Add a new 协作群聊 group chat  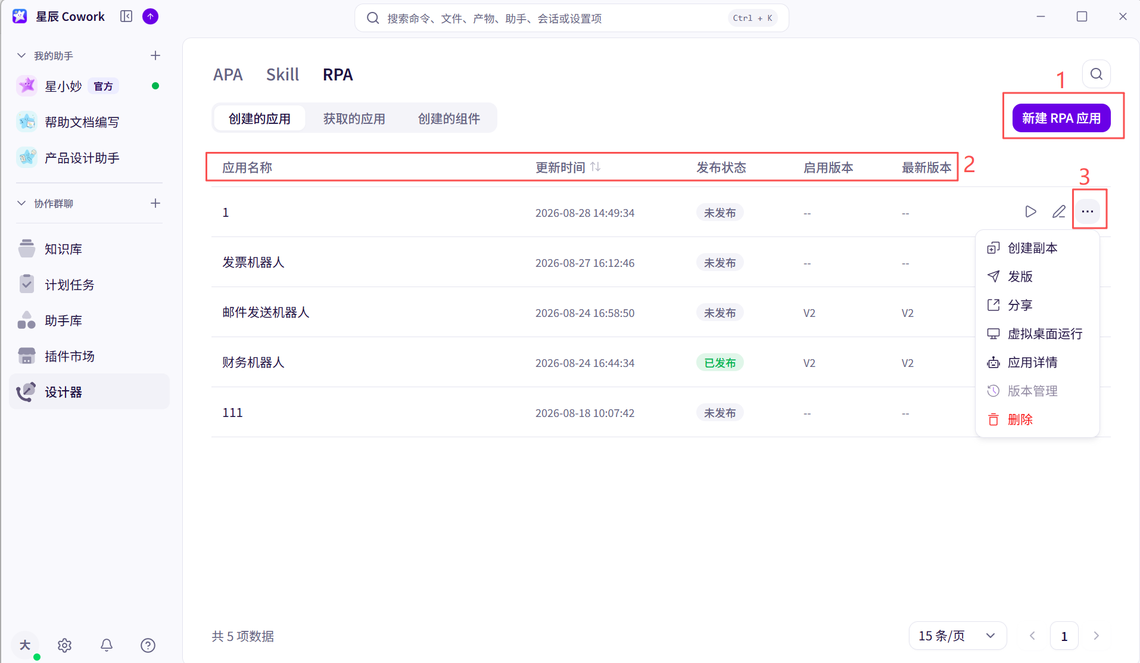point(155,203)
